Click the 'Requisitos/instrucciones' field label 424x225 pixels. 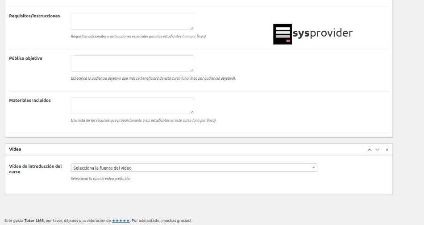pyautogui.click(x=34, y=16)
